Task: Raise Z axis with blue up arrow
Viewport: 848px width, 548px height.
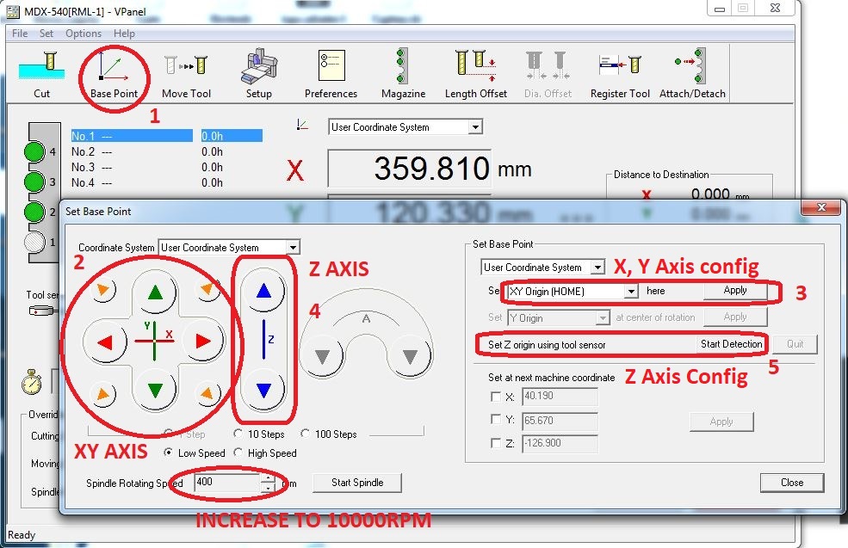Action: (263, 292)
